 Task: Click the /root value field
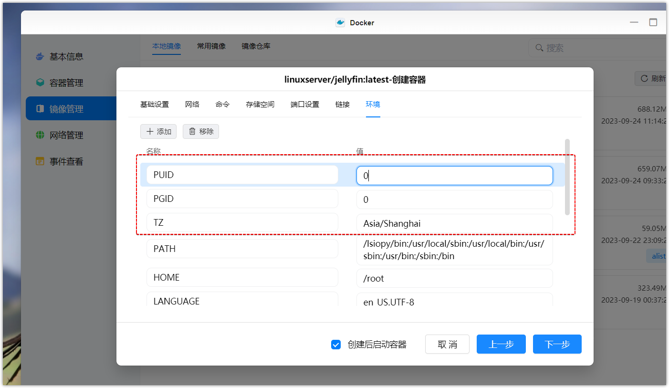[455, 278]
